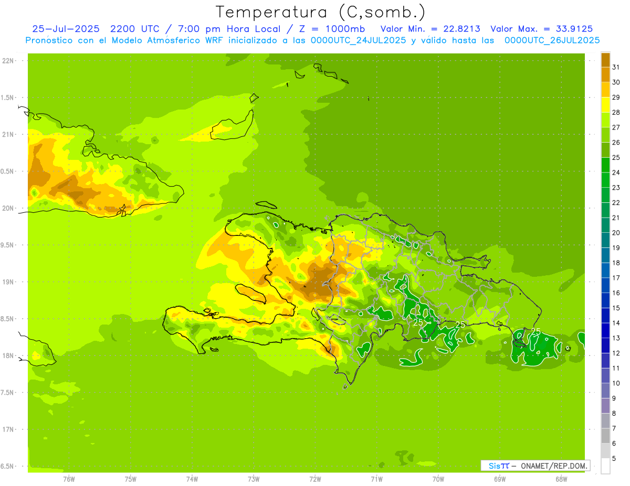Select the gray legend swatch between 6 and 7
This screenshot has width=630, height=486.
click(x=605, y=436)
